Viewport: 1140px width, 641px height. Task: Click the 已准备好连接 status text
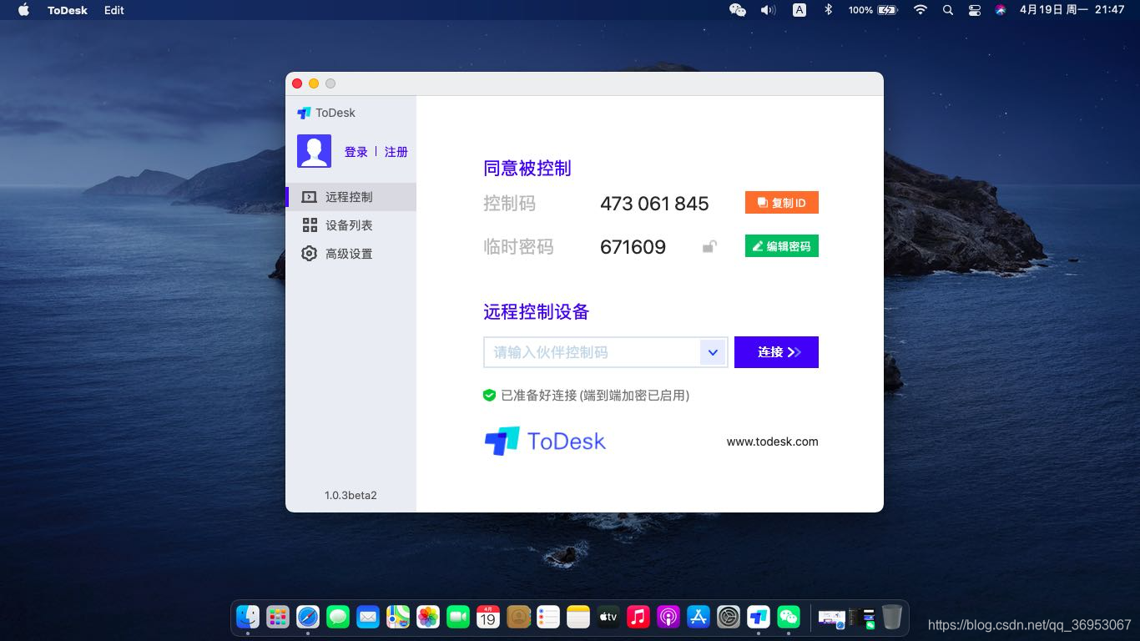(x=595, y=396)
